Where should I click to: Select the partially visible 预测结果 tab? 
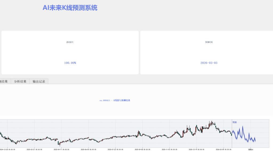(4, 81)
